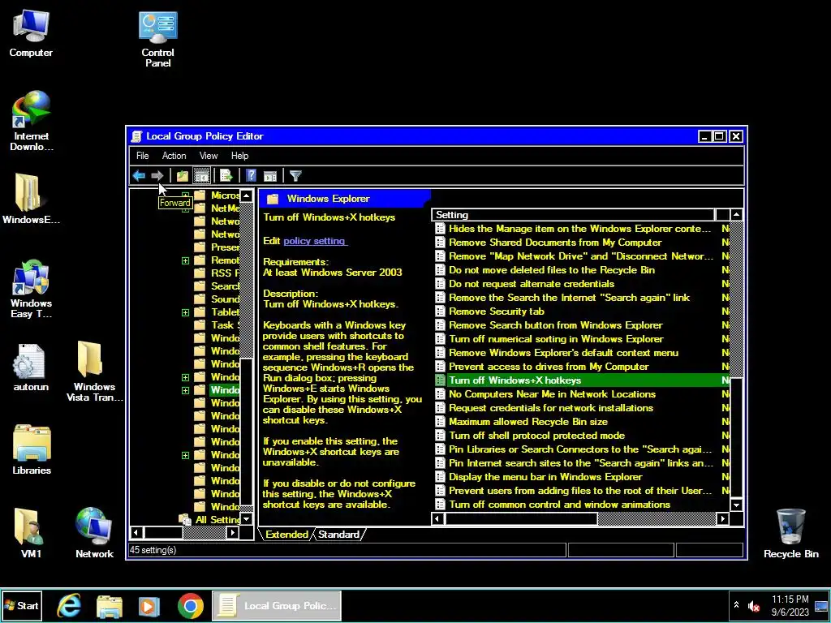Click the muted volume tray icon
The width and height of the screenshot is (831, 623).
point(754,606)
